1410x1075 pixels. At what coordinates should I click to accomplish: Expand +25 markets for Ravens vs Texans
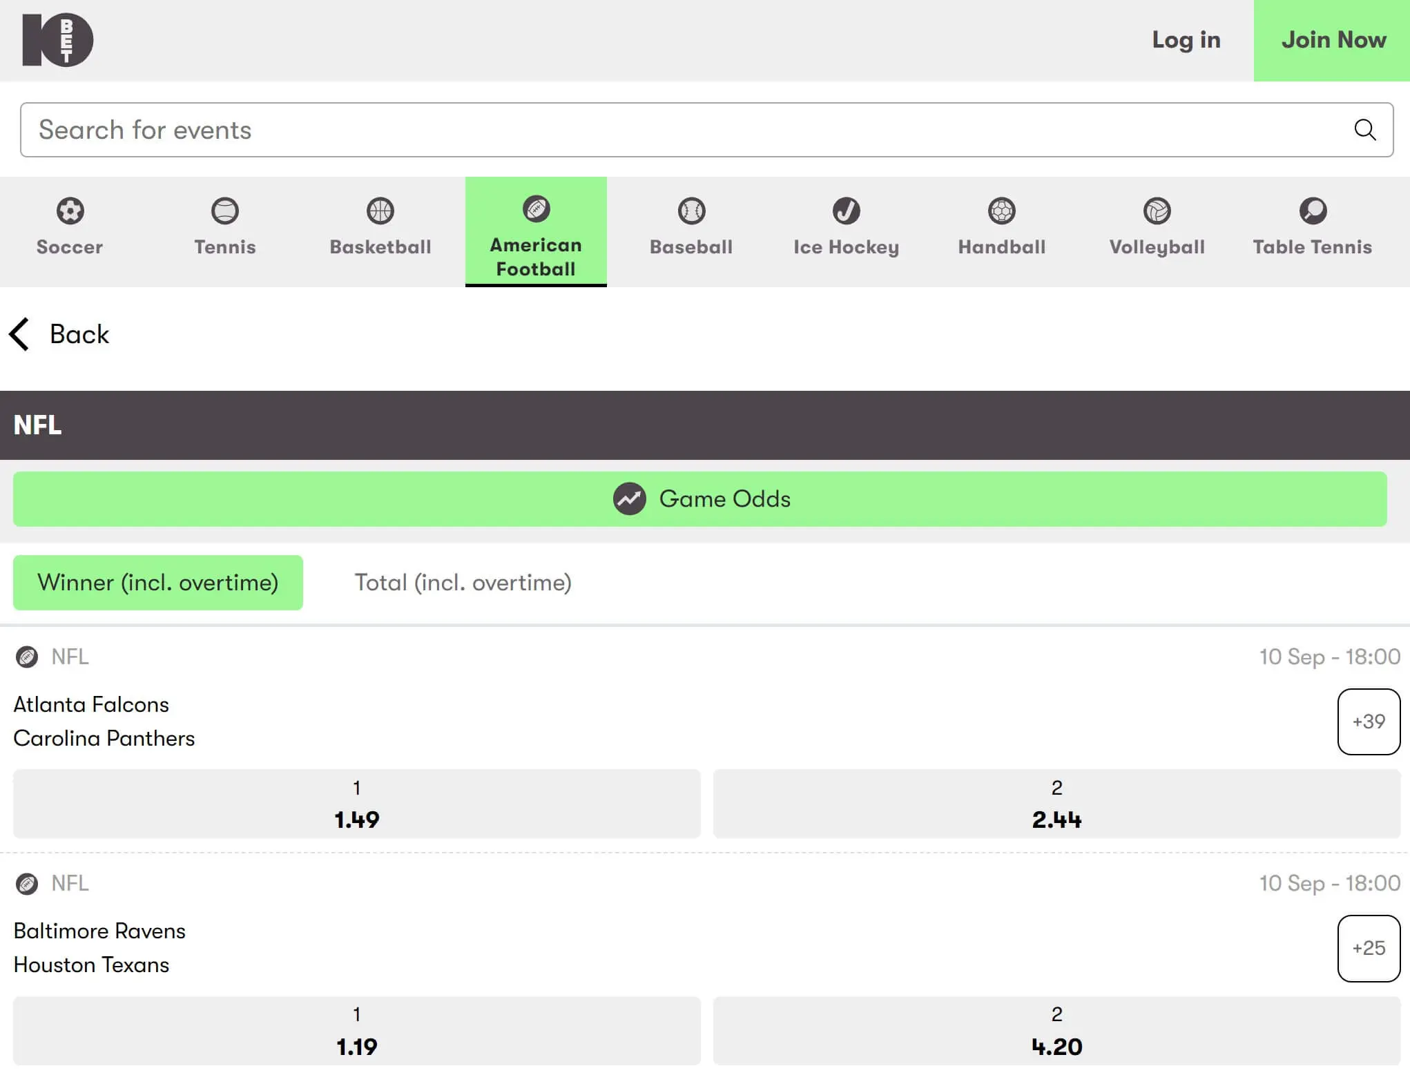pyautogui.click(x=1369, y=948)
